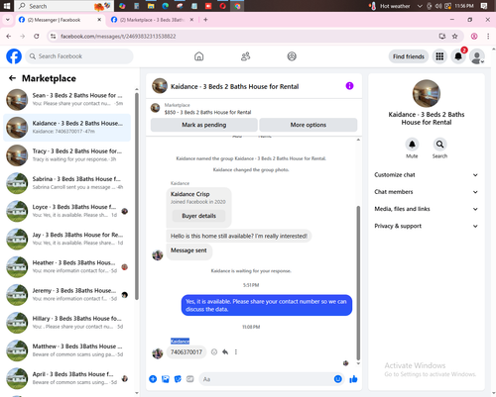496x397 pixels.
Task: Open more options for 7406370017 message
Action: pos(236,352)
